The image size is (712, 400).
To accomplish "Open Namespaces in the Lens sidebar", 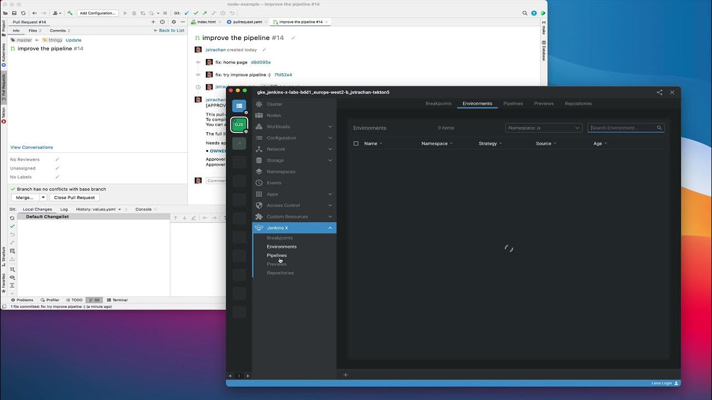I will tap(294, 172).
